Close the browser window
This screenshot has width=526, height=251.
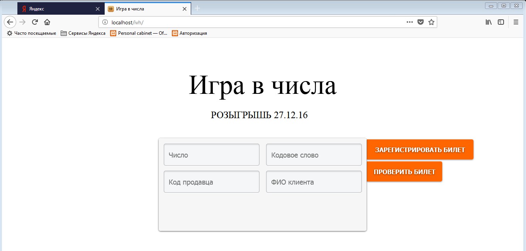tap(516, 5)
